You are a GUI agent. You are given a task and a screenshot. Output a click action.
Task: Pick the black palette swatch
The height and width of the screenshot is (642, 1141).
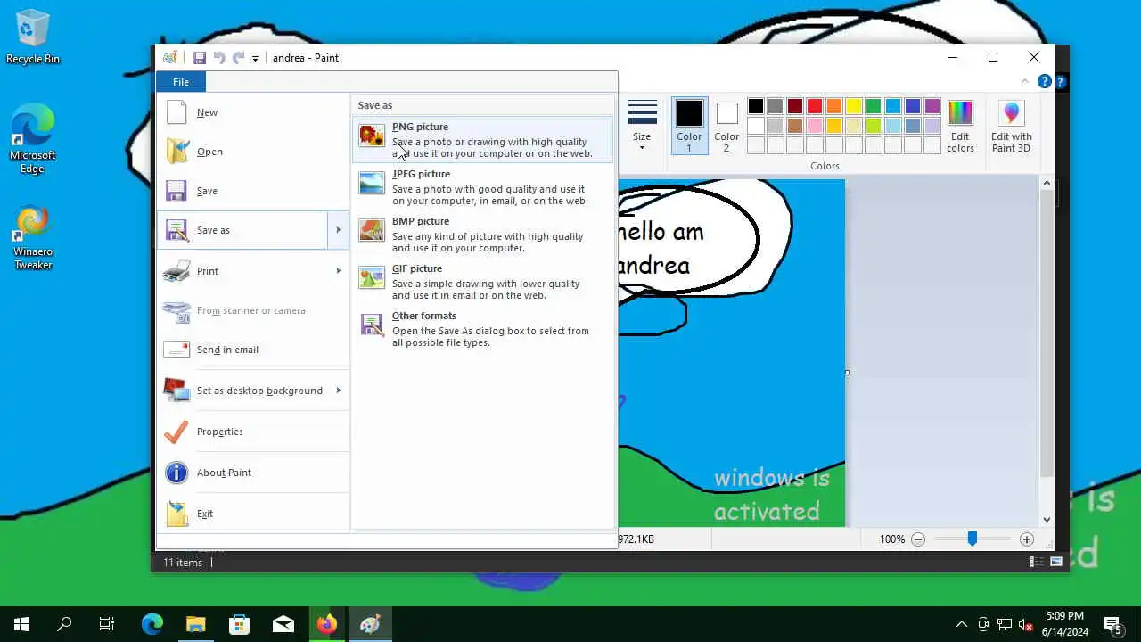756,107
